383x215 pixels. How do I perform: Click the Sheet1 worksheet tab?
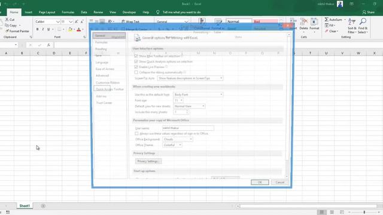(x=25, y=206)
